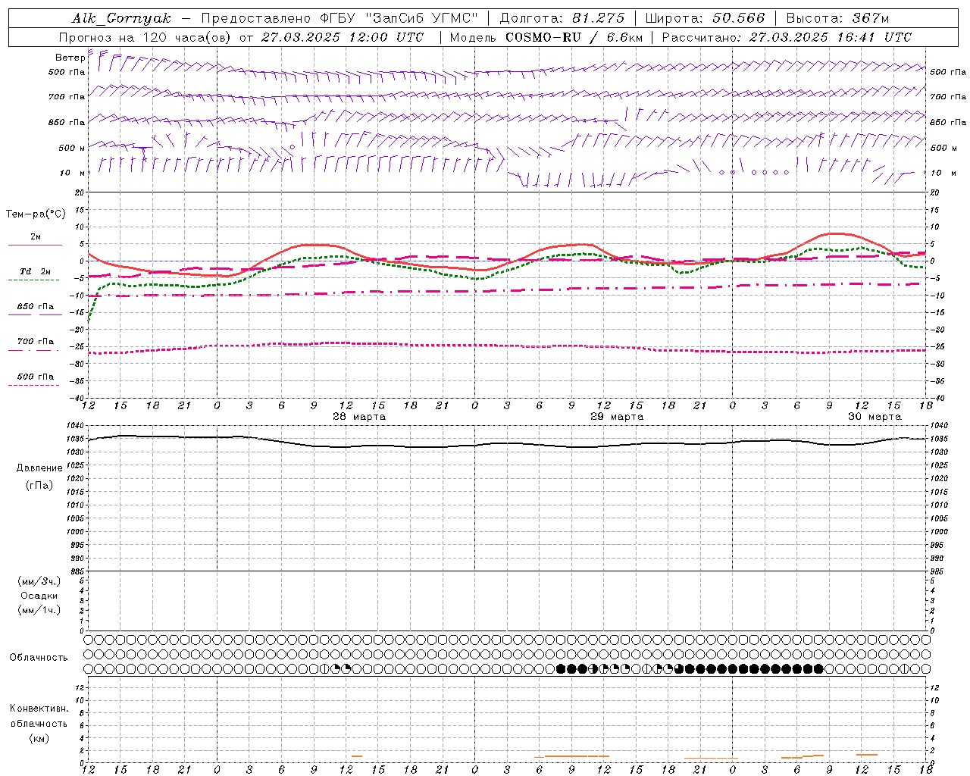Click the 29 марта date label
This screenshot has height=776, width=970.
(617, 417)
